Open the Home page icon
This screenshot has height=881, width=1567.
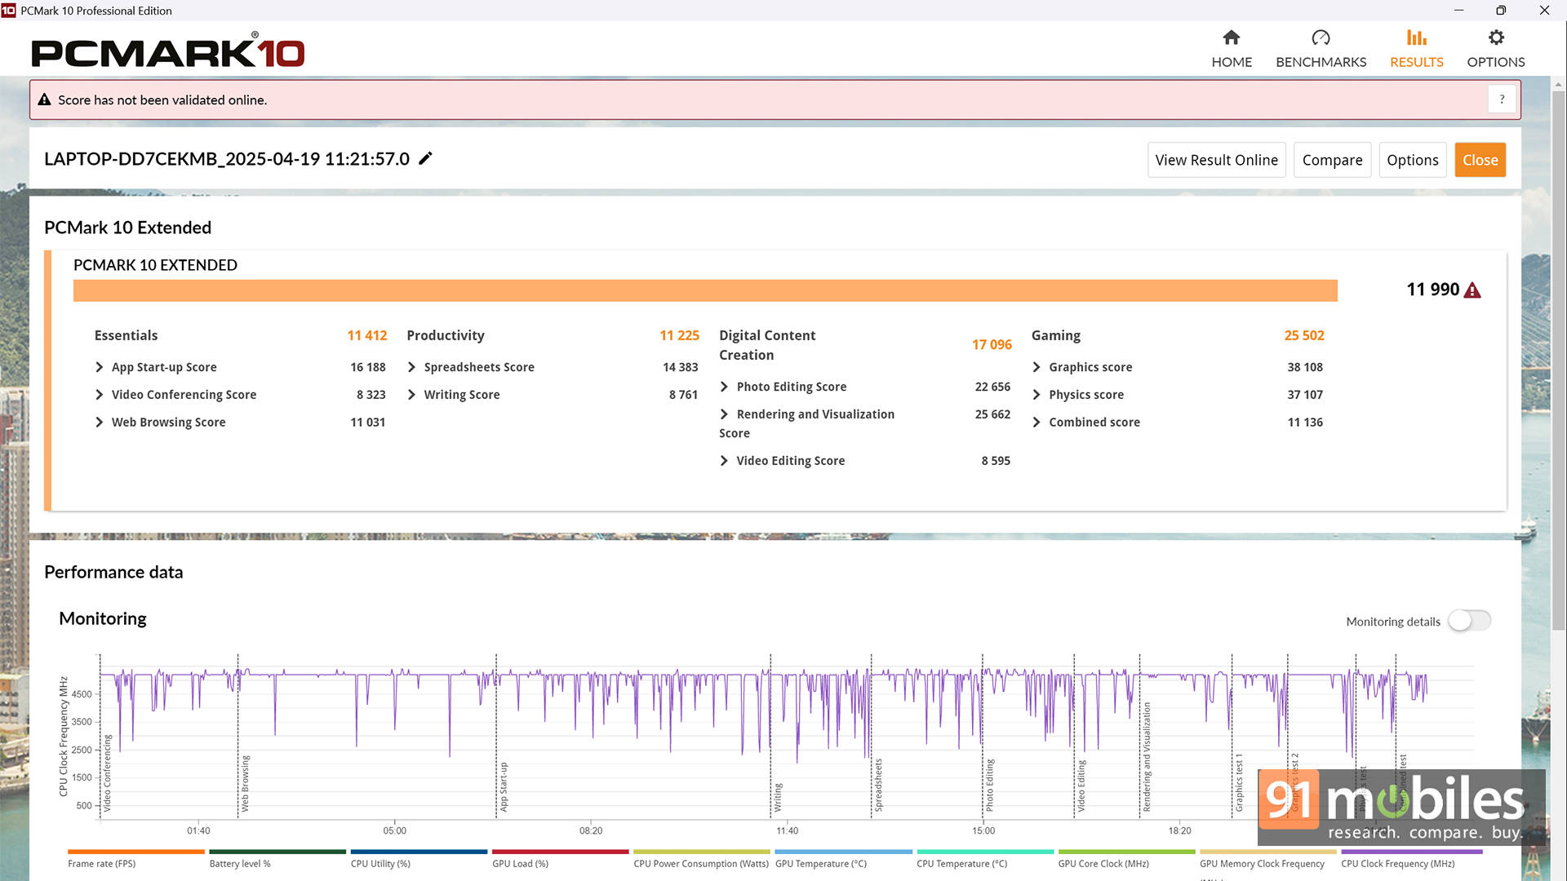pyautogui.click(x=1231, y=38)
